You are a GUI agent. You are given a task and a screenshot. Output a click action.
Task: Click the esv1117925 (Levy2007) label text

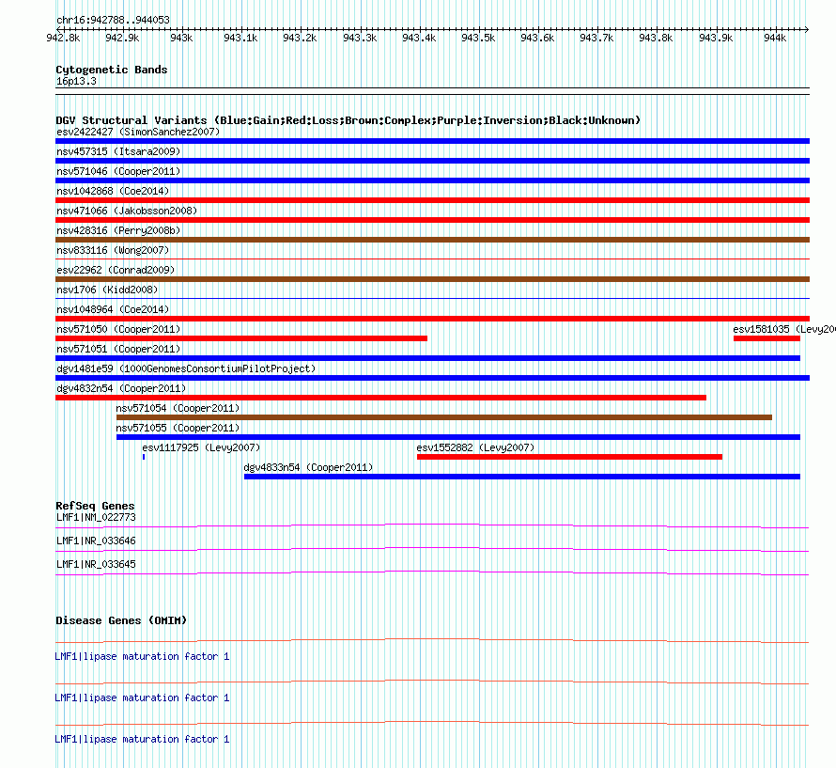point(201,447)
